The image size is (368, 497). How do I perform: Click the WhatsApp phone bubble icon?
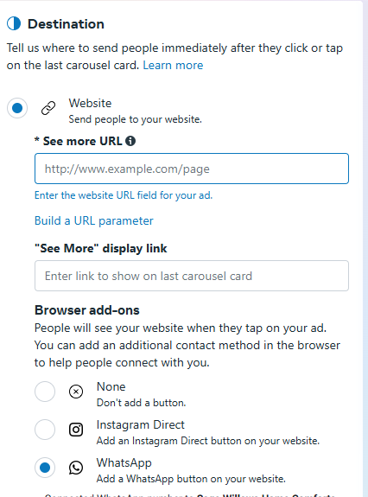pos(76,468)
